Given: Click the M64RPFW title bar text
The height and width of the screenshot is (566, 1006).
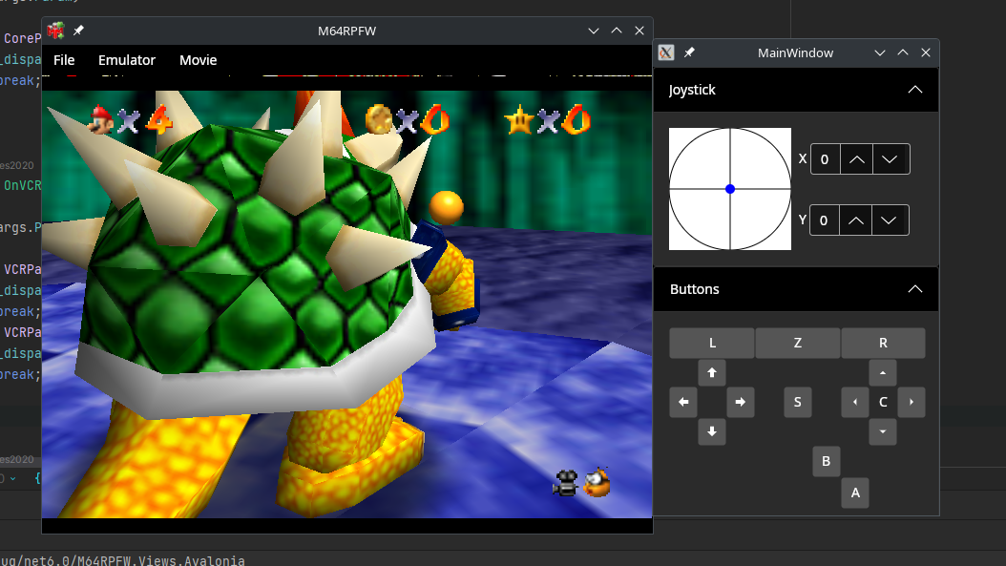Looking at the screenshot, I should (x=346, y=31).
